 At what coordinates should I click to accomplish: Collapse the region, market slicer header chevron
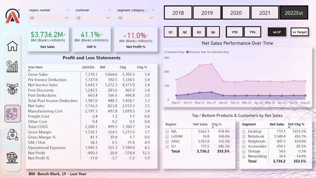(x=68, y=10)
